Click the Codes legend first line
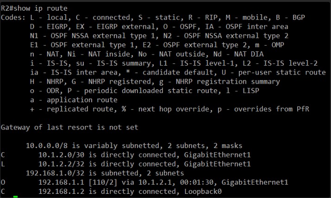 153,18
